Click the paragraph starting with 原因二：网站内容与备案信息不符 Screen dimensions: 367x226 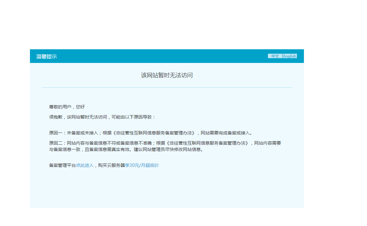click(x=165, y=146)
